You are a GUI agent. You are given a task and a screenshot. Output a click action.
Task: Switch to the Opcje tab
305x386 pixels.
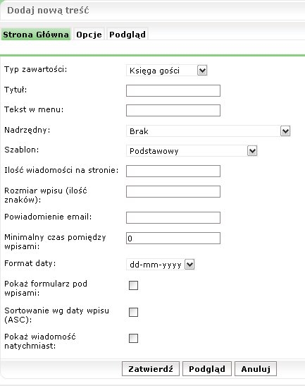89,35
